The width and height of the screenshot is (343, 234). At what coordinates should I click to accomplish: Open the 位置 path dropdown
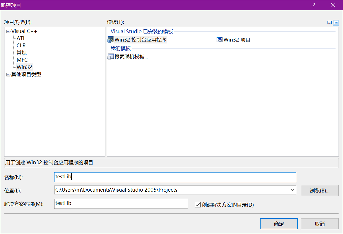[x=292, y=190]
